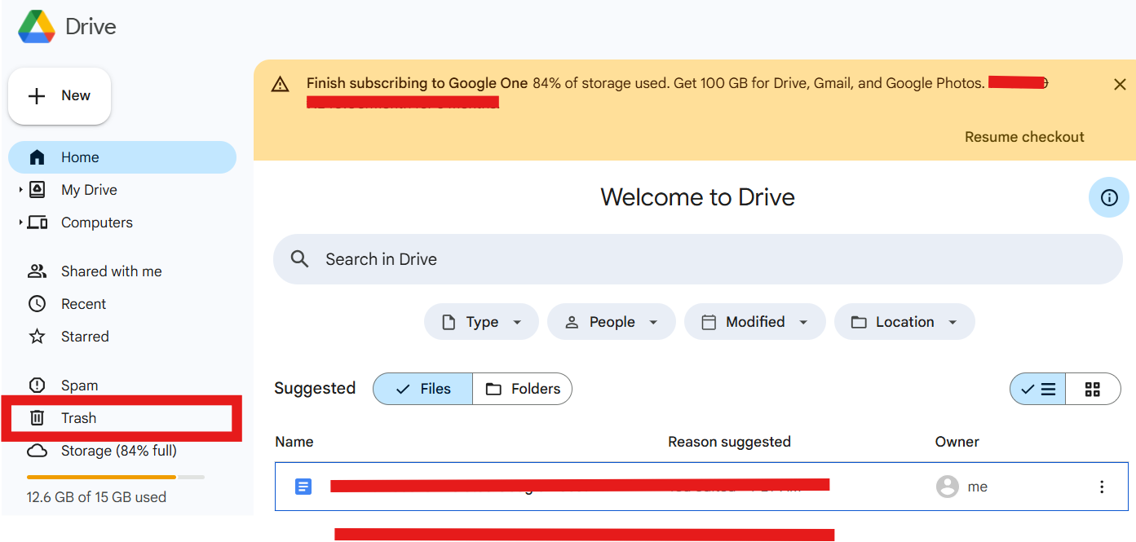
Task: Click the Suggested label
Action: click(x=315, y=388)
